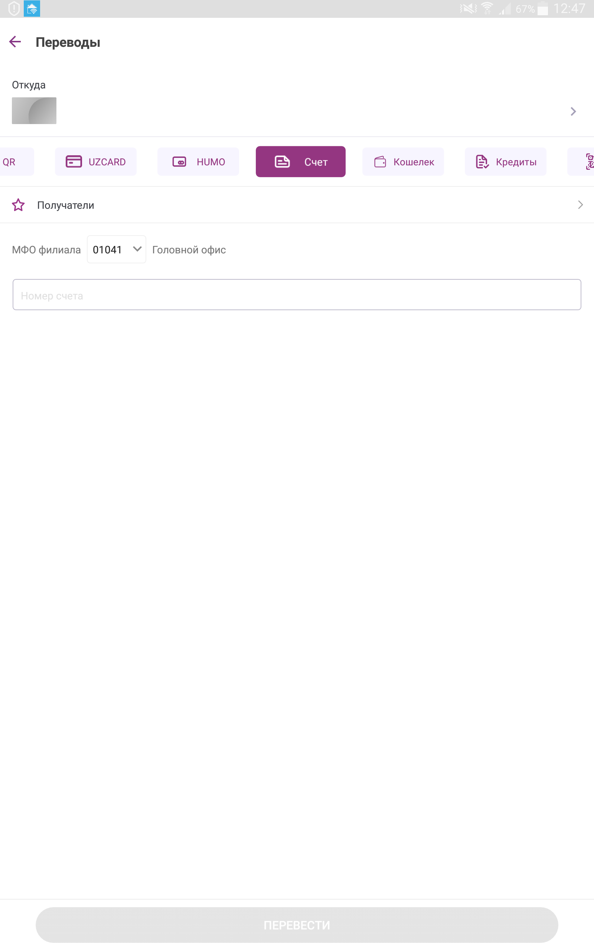The width and height of the screenshot is (594, 951).
Task: Click the Номер счета input field
Action: pos(297,295)
